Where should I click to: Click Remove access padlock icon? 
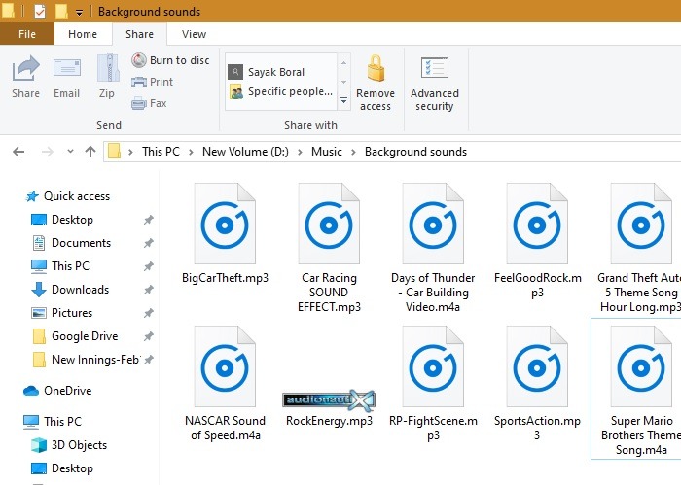(376, 83)
